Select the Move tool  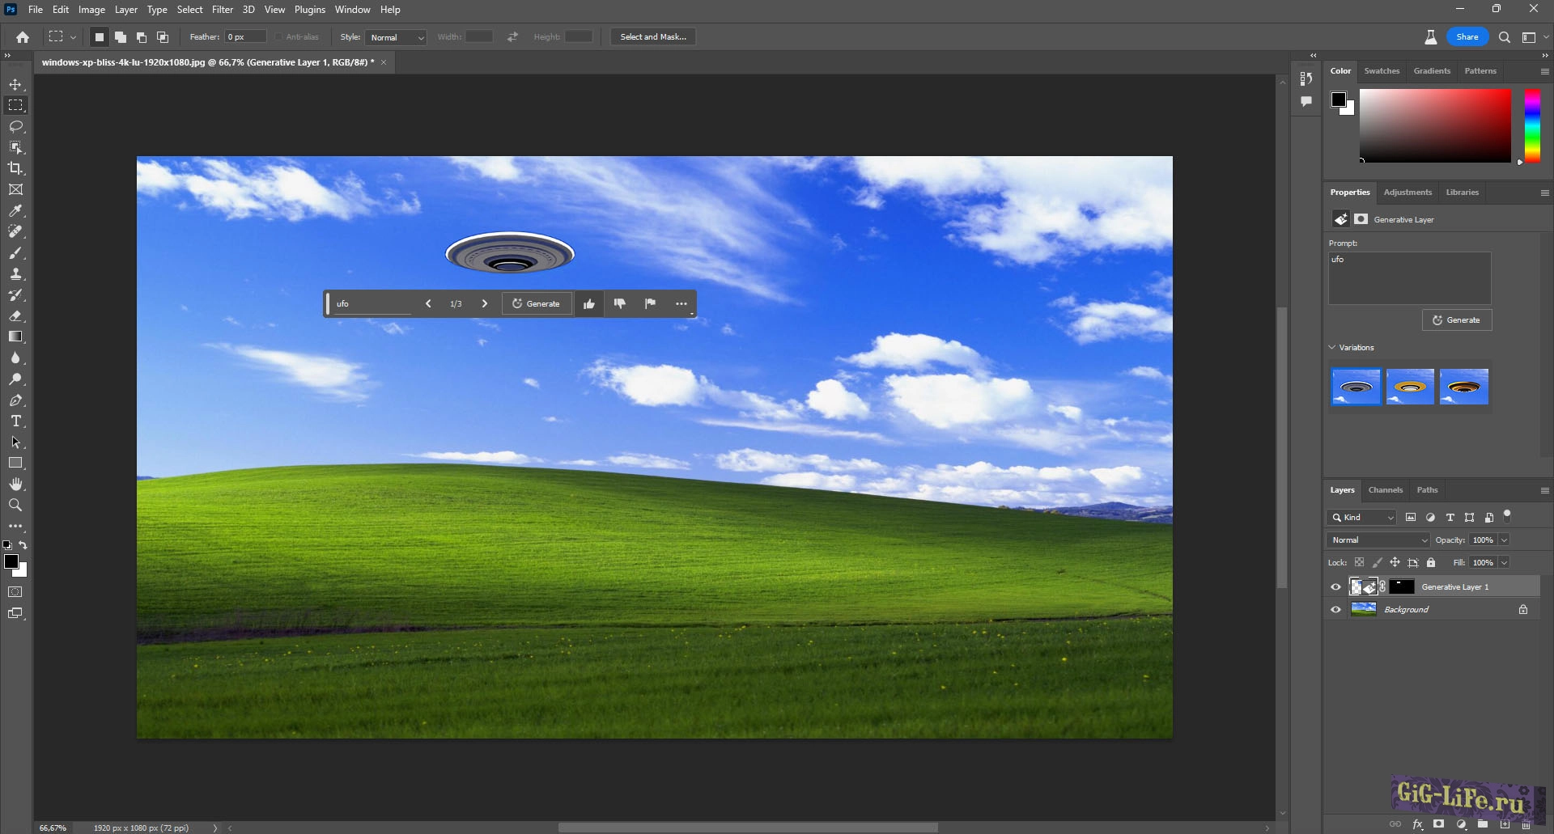point(15,84)
